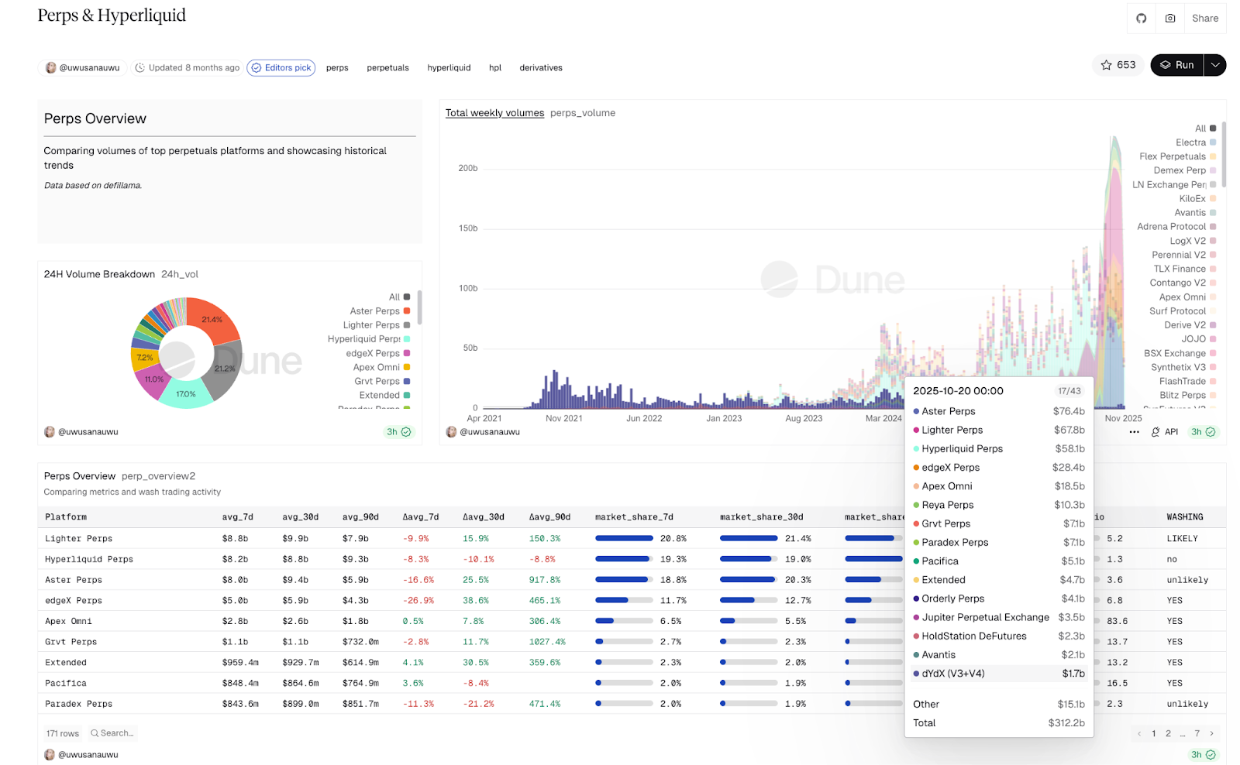Open the @uwusanauwu avatar icon
Viewport: 1240px width, 765px height.
click(50, 67)
